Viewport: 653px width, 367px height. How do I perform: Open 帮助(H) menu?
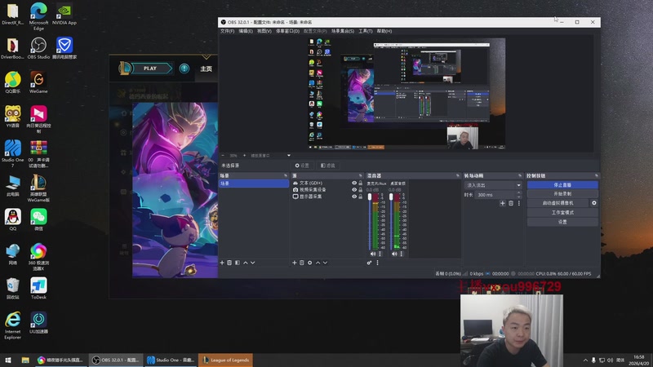pos(384,31)
